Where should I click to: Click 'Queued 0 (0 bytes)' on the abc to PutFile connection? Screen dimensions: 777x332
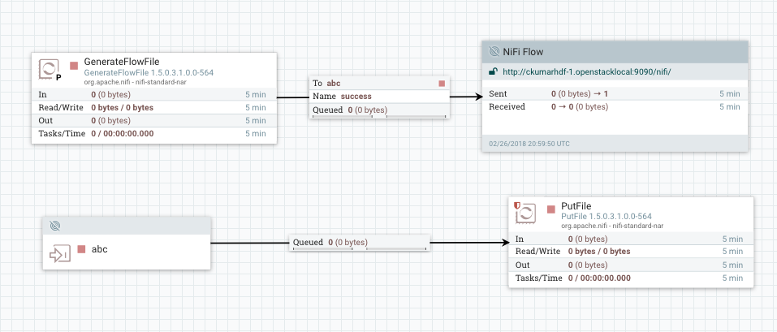(330, 243)
